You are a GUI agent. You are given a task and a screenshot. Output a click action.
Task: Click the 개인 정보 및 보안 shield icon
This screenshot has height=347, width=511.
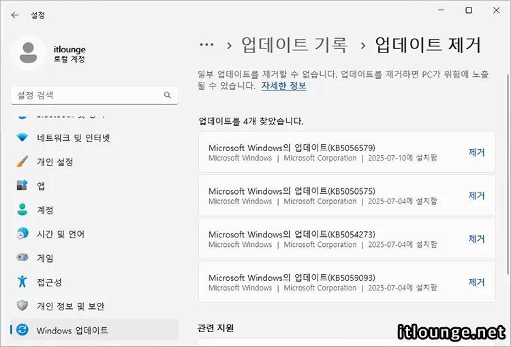tap(22, 305)
